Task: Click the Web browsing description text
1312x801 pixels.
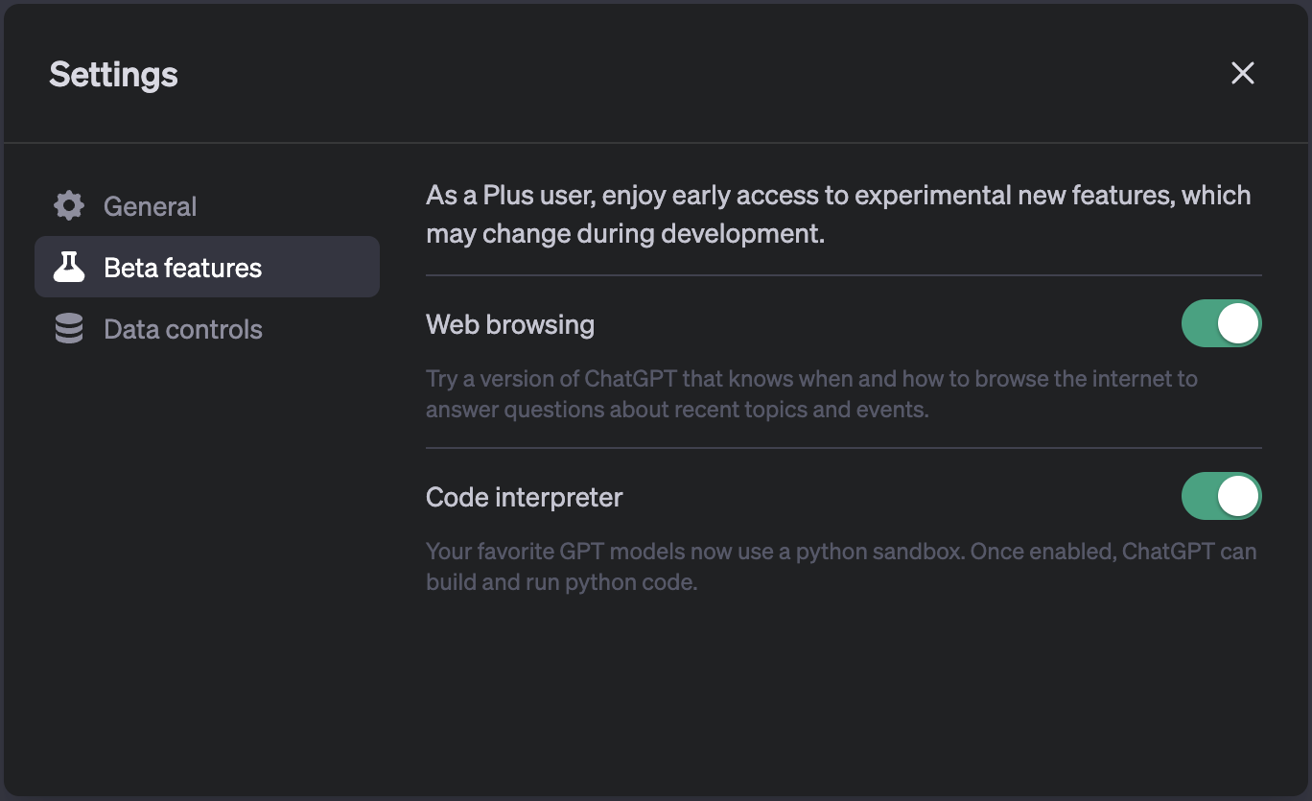Action: point(810,393)
